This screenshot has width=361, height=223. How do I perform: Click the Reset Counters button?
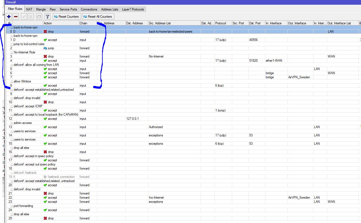point(67,17)
